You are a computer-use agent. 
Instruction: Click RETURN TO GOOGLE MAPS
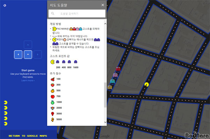[x=28, y=136]
